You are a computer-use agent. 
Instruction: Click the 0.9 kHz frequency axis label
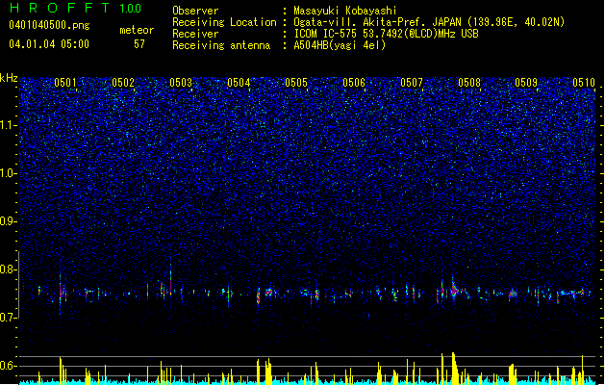click(x=9, y=221)
